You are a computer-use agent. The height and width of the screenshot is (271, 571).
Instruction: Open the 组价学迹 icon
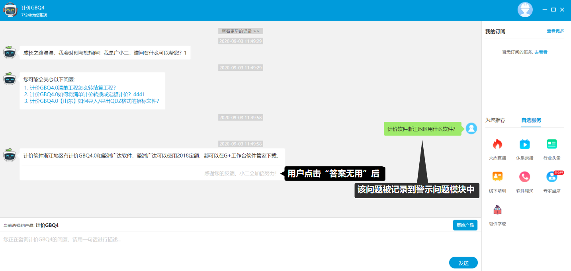tap(497, 210)
